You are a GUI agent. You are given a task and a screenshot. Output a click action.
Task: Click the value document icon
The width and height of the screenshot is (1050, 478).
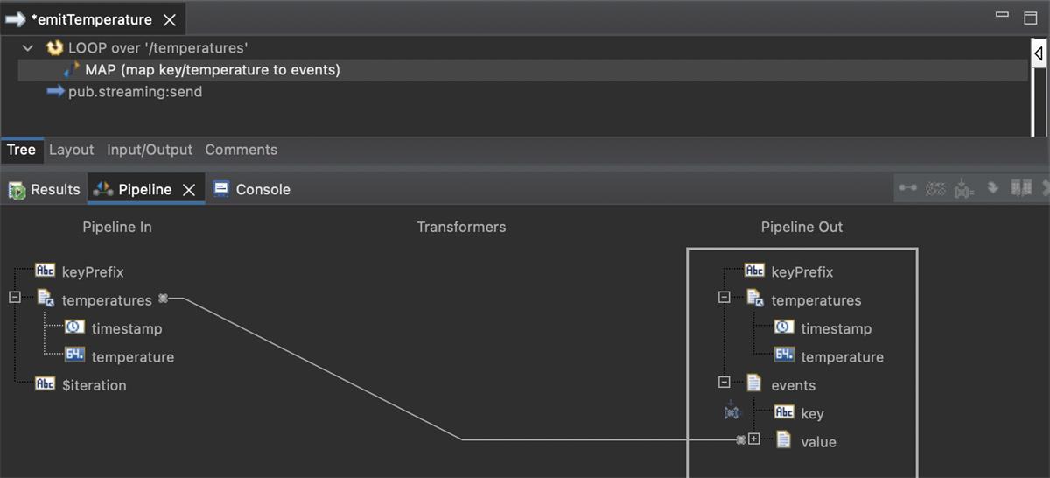coord(784,439)
